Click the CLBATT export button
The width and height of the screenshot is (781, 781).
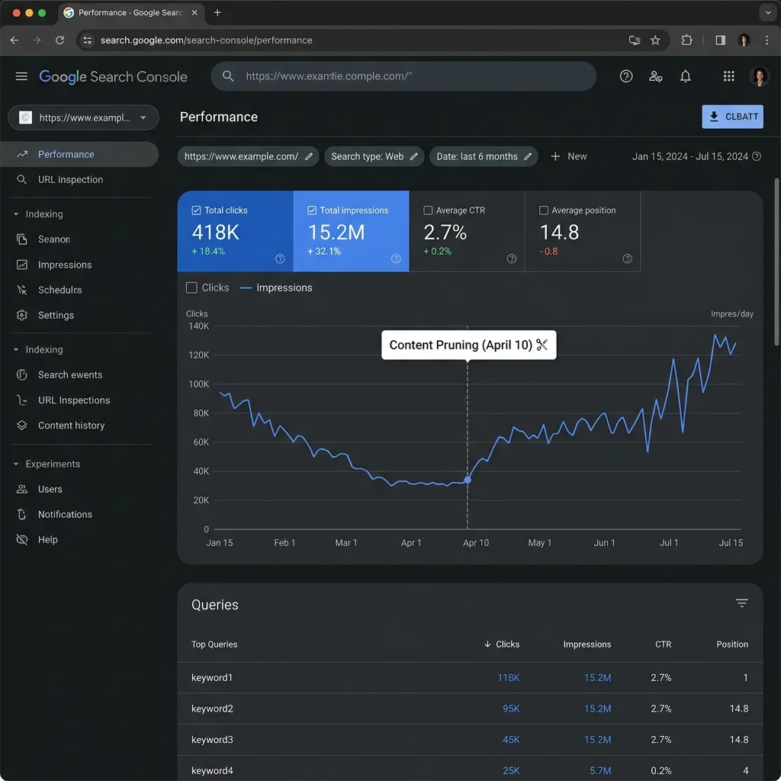point(732,117)
